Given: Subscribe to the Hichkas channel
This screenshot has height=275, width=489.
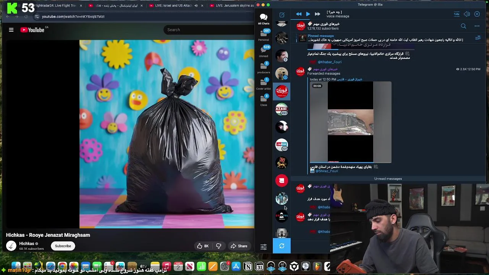Looking at the screenshot, I should pos(63,246).
